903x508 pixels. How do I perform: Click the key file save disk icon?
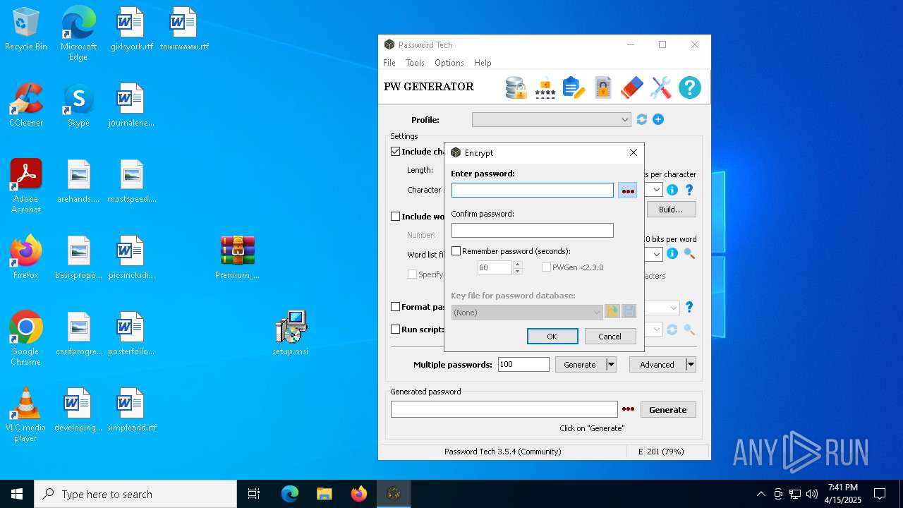(x=629, y=312)
